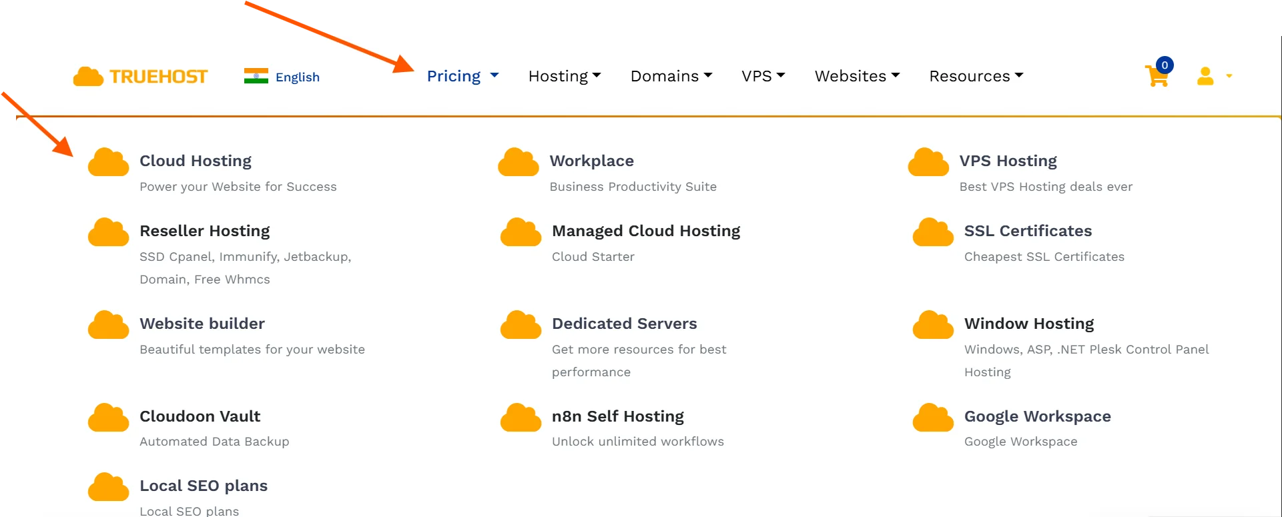The height and width of the screenshot is (517, 1282).
Task: Click 'Business Productivity Suite' text
Action: click(633, 187)
